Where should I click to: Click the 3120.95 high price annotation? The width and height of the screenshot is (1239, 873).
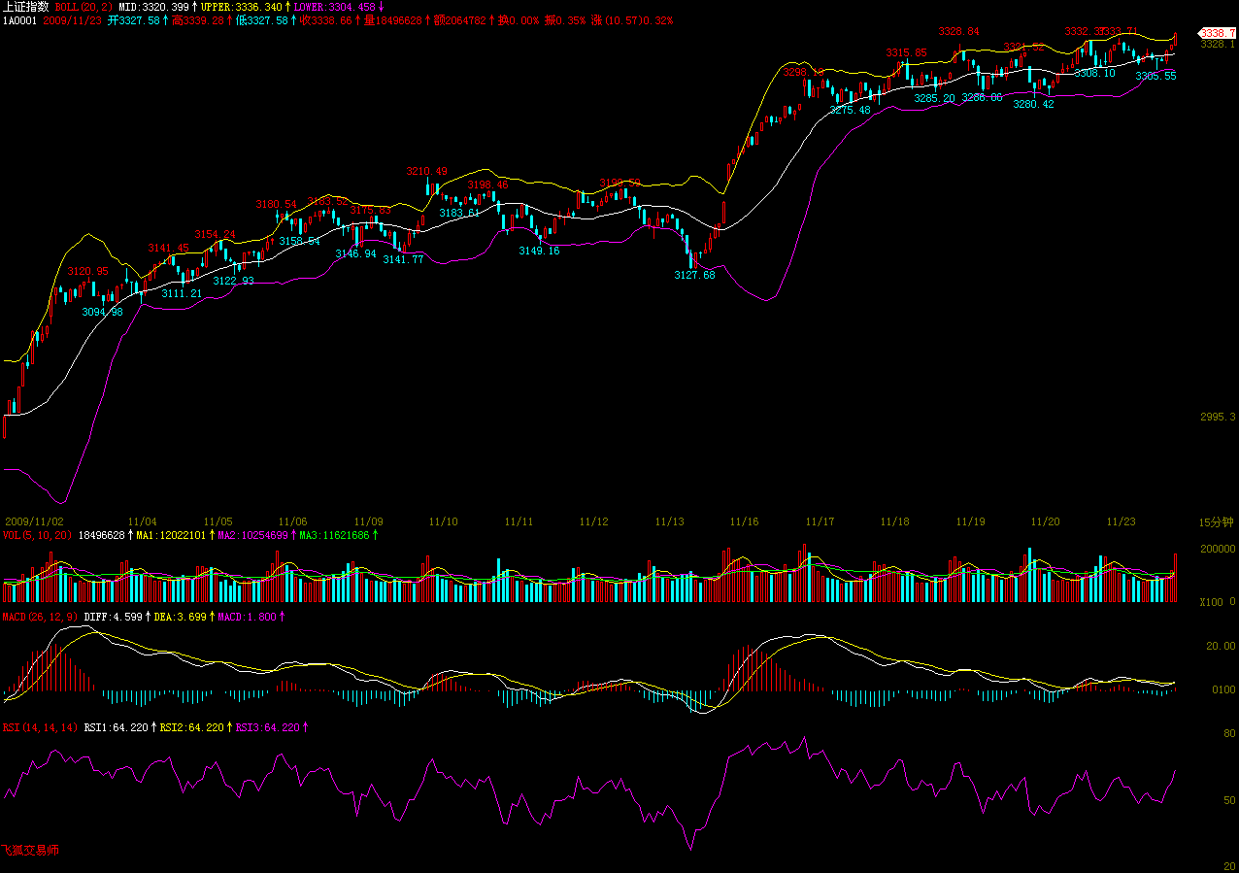point(88,272)
